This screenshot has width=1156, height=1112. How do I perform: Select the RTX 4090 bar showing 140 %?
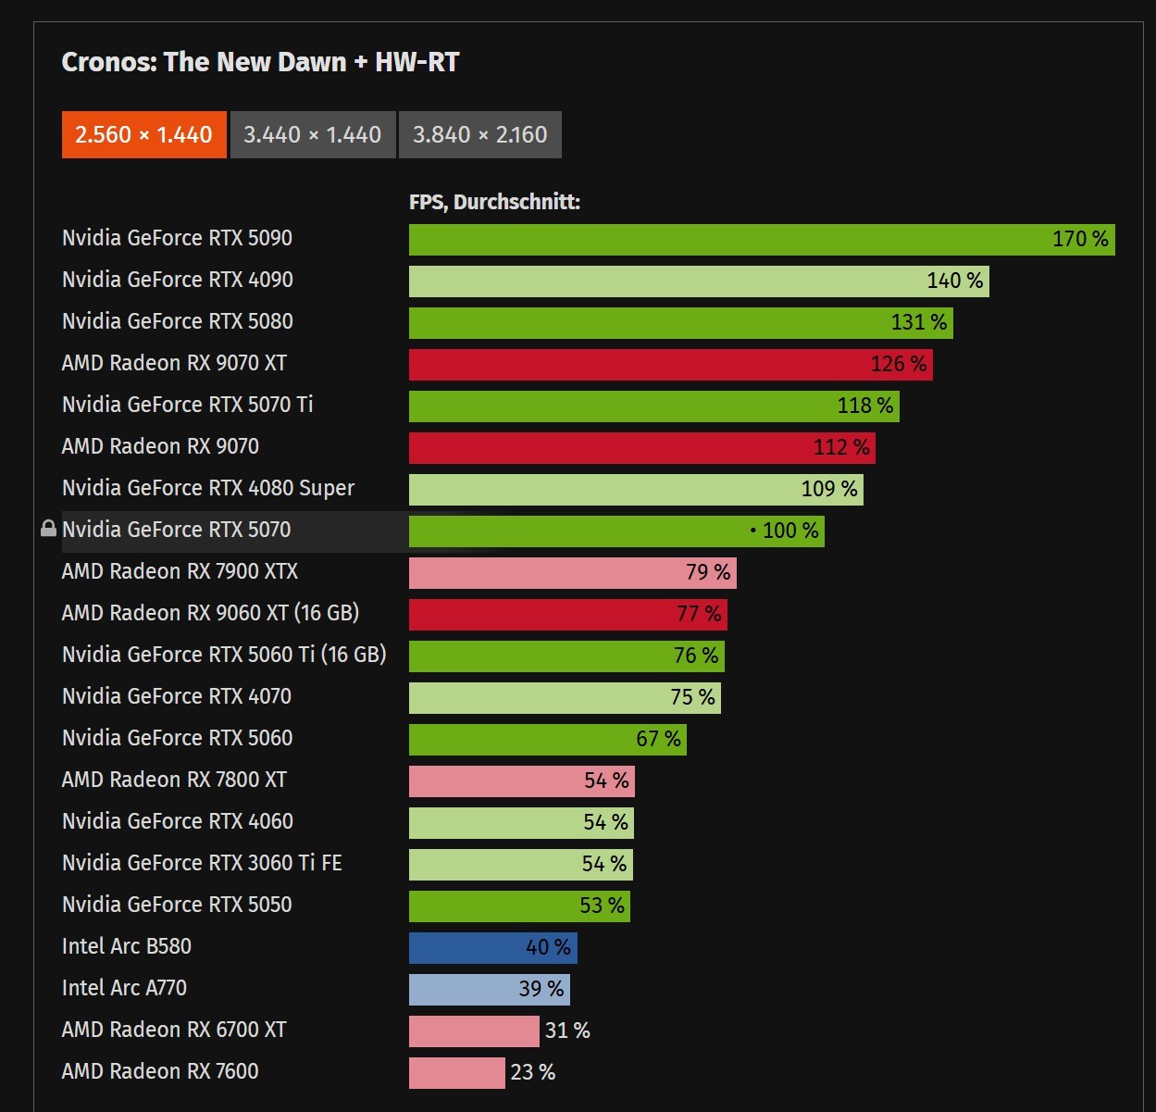(698, 281)
